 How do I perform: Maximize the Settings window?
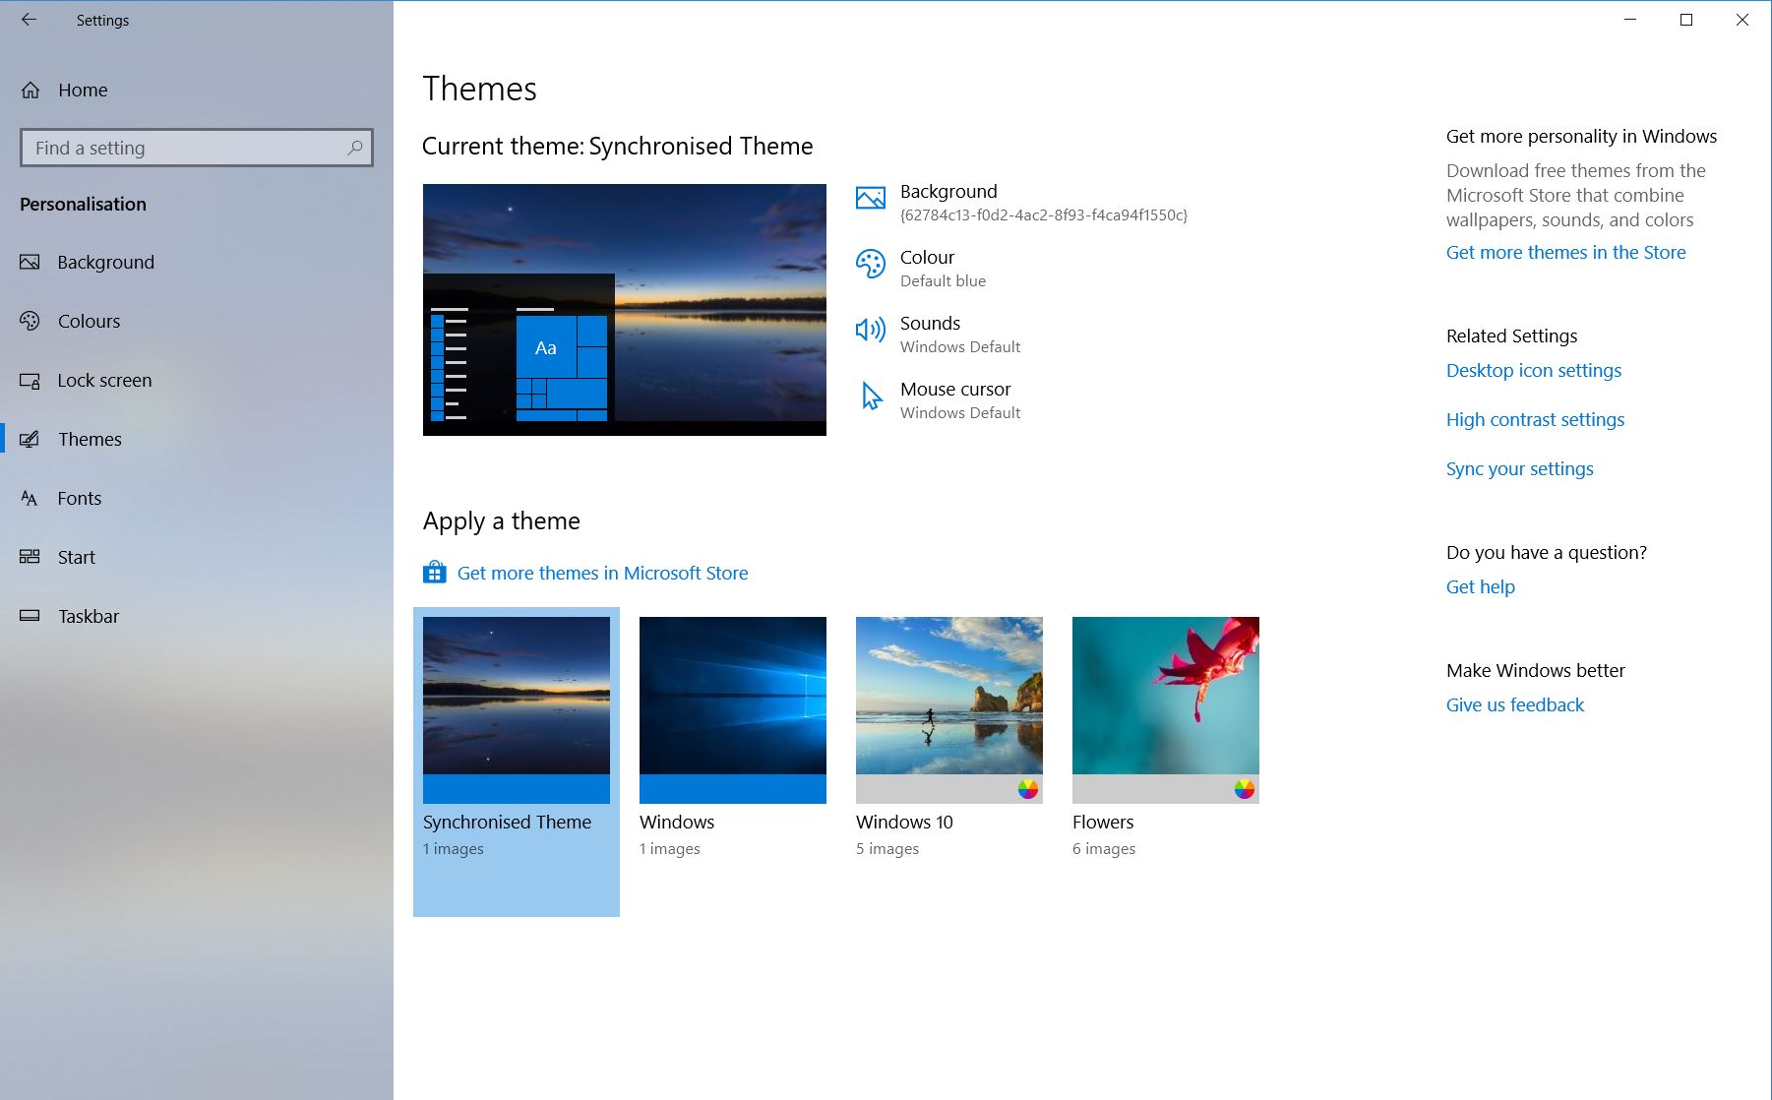(x=1686, y=20)
